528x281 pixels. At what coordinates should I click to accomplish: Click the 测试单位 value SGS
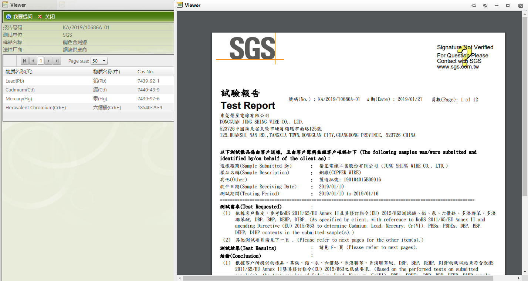coord(67,35)
